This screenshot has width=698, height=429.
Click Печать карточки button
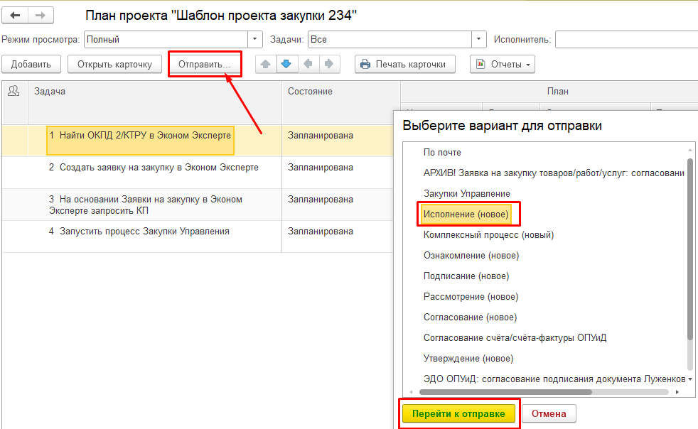pyautogui.click(x=405, y=64)
